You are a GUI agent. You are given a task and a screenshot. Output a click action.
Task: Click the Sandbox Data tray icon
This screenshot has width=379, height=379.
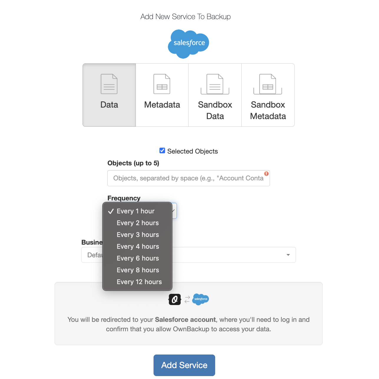tap(215, 84)
